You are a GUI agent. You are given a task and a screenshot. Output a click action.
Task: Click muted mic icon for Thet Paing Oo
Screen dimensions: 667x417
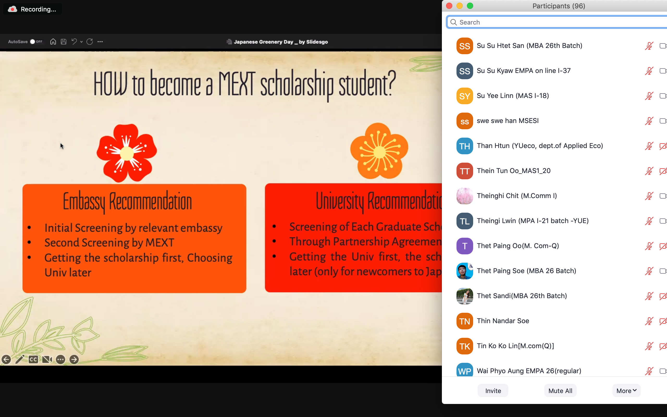coord(649,246)
